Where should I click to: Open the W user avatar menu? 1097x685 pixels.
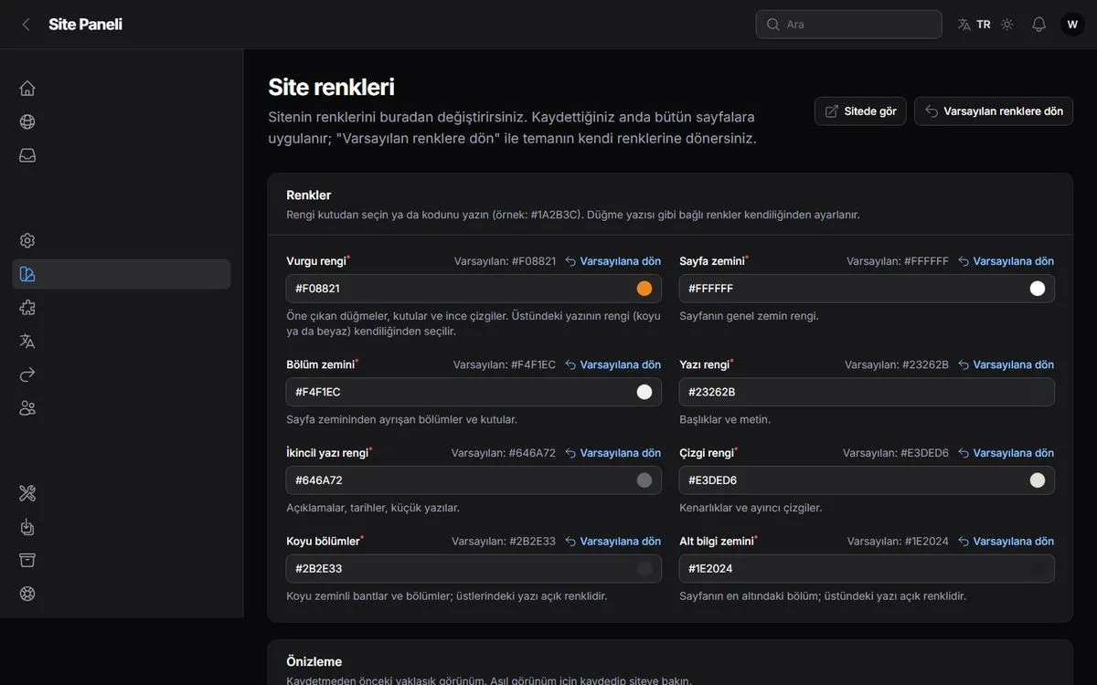1072,25
